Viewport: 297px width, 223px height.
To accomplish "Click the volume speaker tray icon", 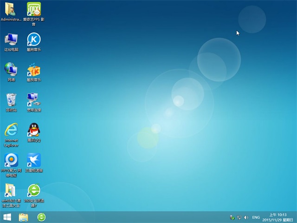I will tap(246, 217).
